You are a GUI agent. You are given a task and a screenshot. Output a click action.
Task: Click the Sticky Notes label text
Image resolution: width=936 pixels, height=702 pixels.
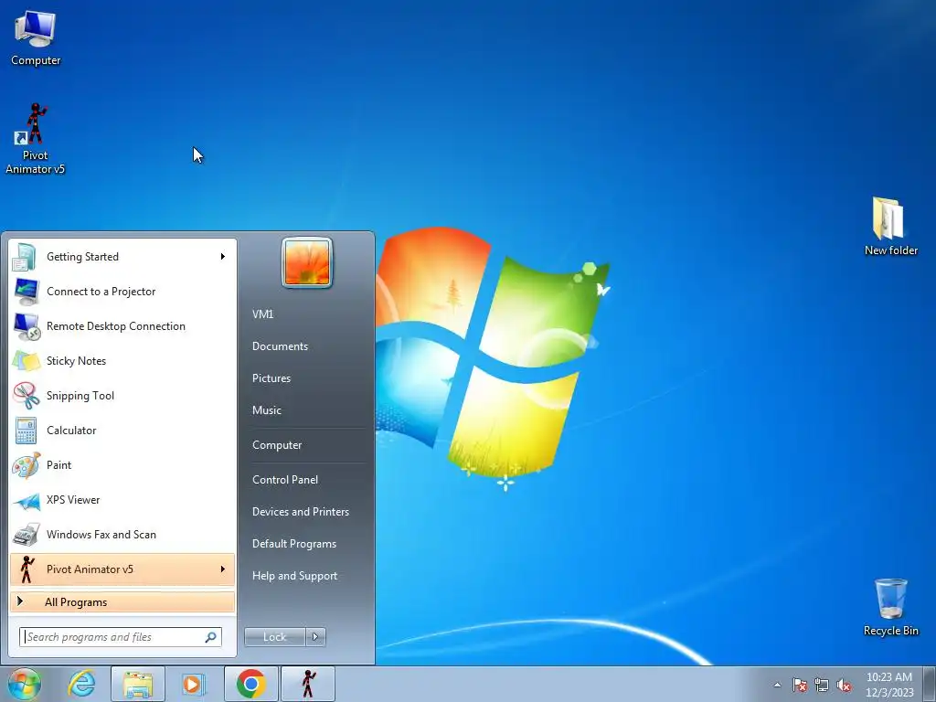(x=77, y=361)
